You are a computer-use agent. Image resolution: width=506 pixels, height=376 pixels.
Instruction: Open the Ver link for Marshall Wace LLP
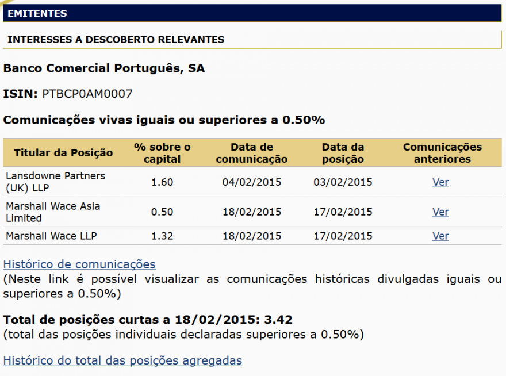tap(440, 236)
